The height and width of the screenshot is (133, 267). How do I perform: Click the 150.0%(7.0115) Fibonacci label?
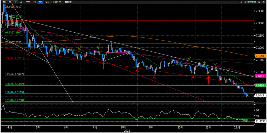[14, 92]
